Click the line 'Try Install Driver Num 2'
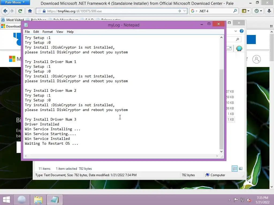This screenshot has width=274, height=205. pos(51,91)
